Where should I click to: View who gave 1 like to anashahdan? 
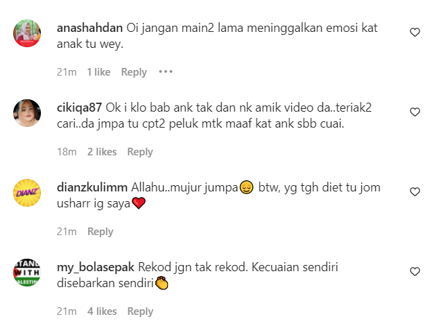tap(99, 72)
